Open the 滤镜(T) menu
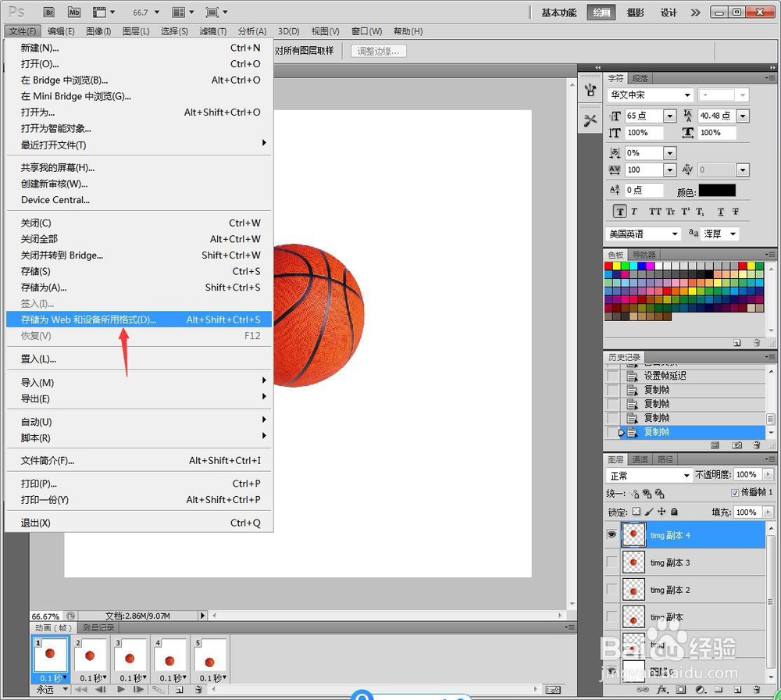781x700 pixels. (212, 31)
